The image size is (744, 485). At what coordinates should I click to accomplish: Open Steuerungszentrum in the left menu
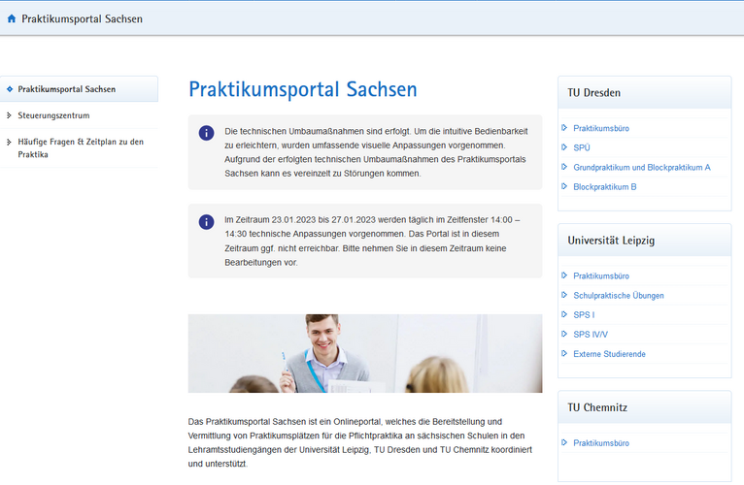pyautogui.click(x=53, y=115)
